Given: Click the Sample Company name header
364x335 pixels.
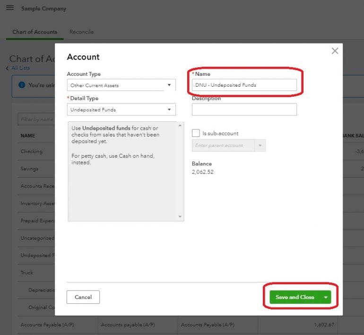Looking at the screenshot, I should coord(43,9).
